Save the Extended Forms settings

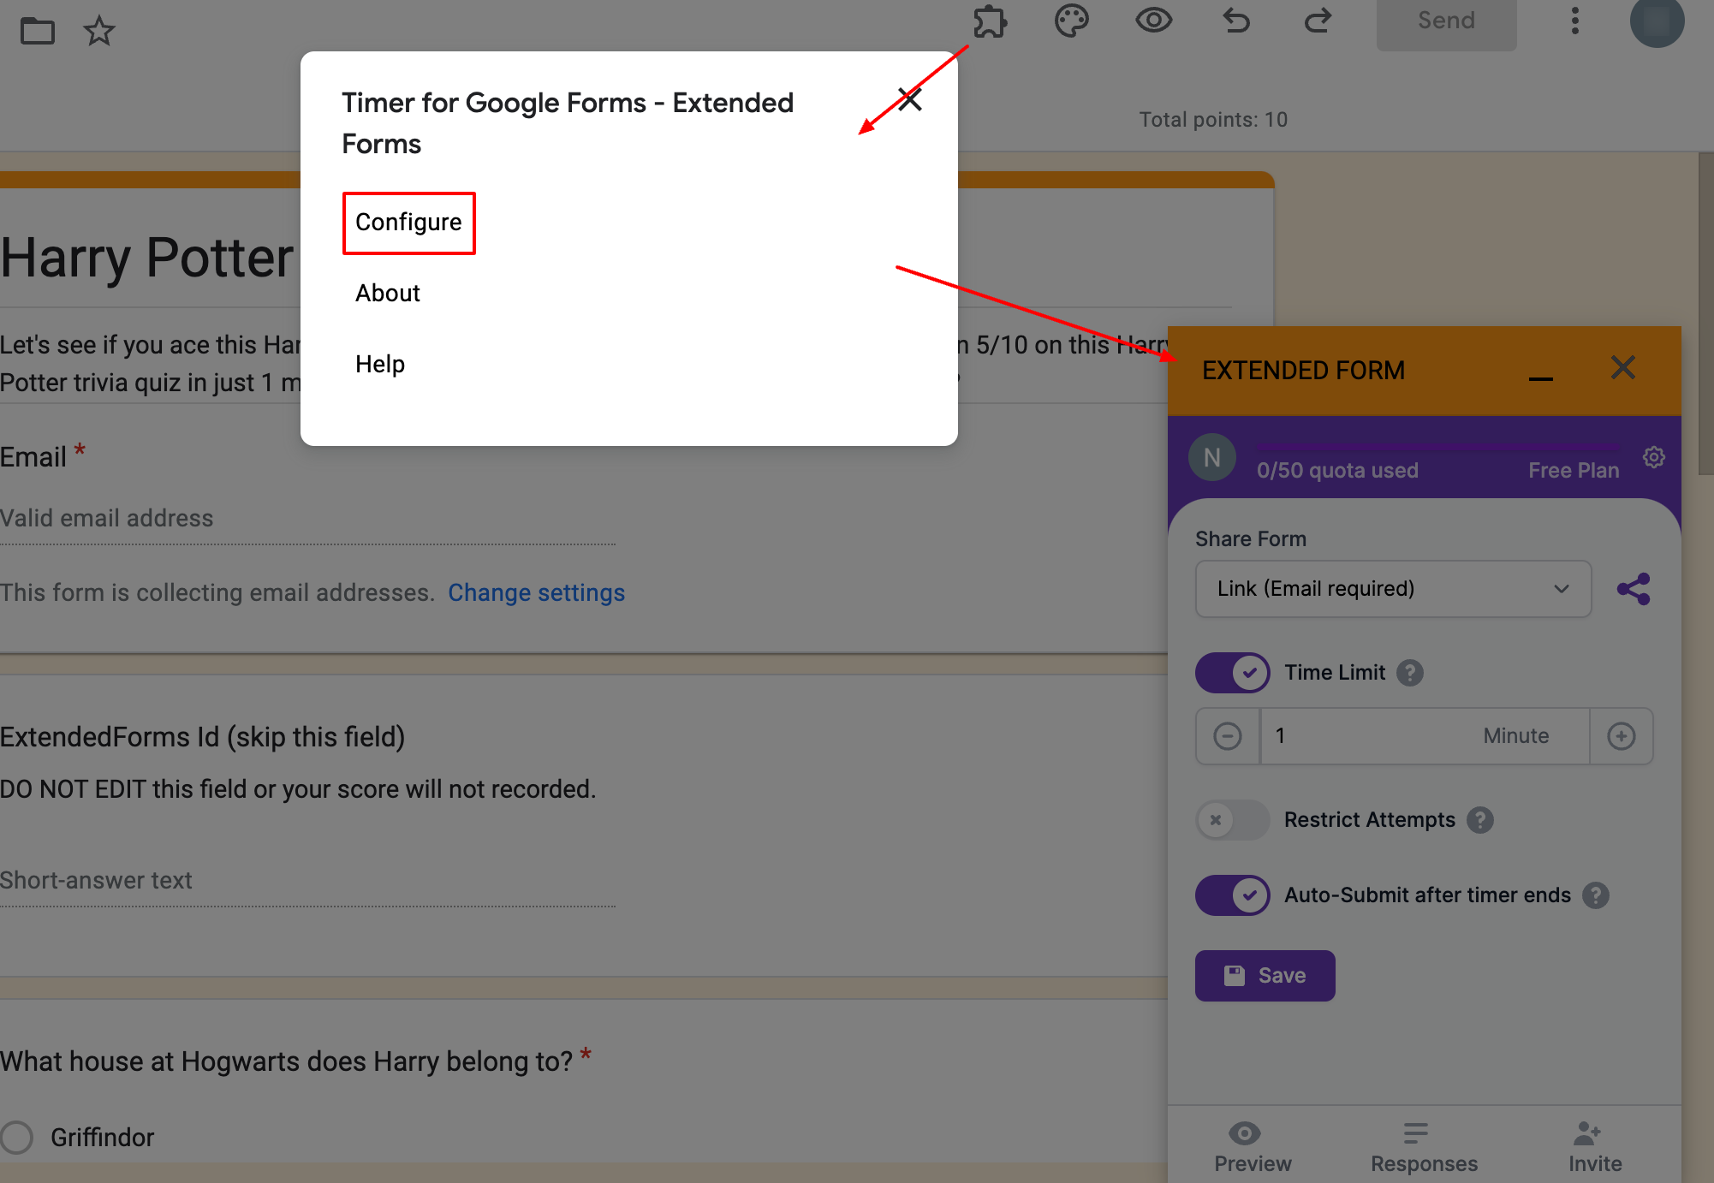click(1265, 975)
